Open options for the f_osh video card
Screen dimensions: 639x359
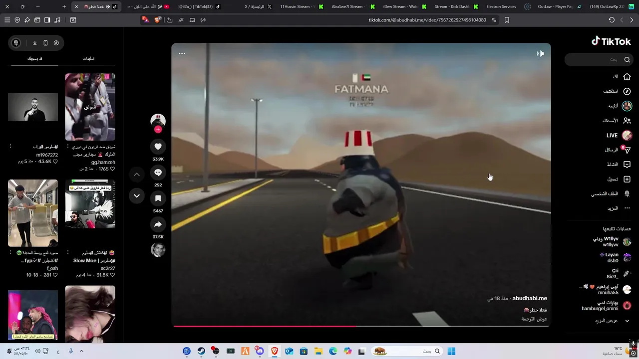(10, 252)
